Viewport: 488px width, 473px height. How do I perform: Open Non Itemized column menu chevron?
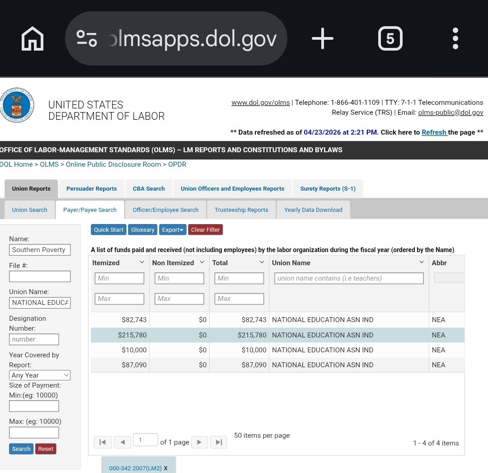point(202,262)
